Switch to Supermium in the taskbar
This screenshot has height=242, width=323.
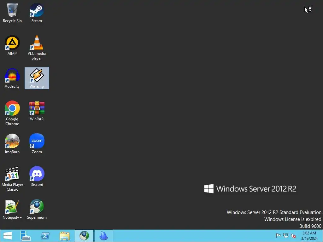pyautogui.click(x=84, y=236)
